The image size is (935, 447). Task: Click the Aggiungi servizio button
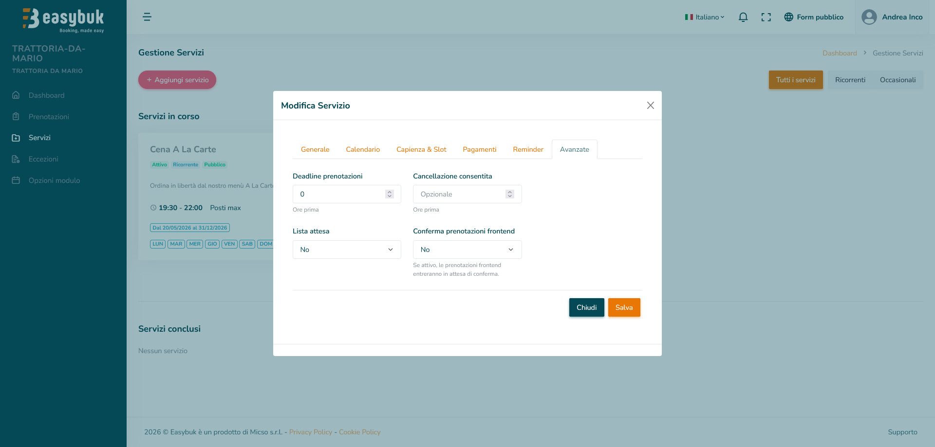[x=177, y=80]
